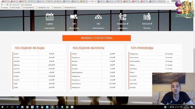Launch Microsoft Edge from the taskbar

pos(17,107)
